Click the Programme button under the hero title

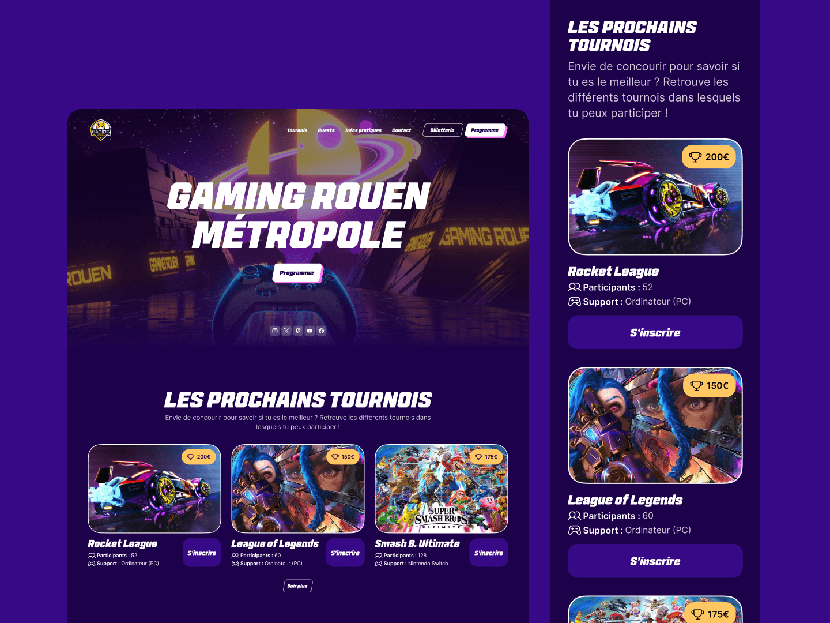(x=297, y=273)
